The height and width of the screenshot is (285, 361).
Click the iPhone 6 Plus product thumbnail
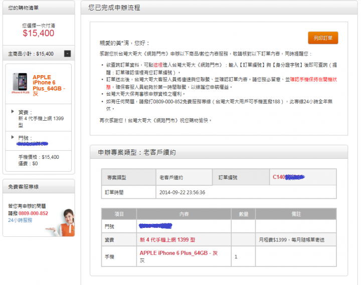tap(21, 83)
